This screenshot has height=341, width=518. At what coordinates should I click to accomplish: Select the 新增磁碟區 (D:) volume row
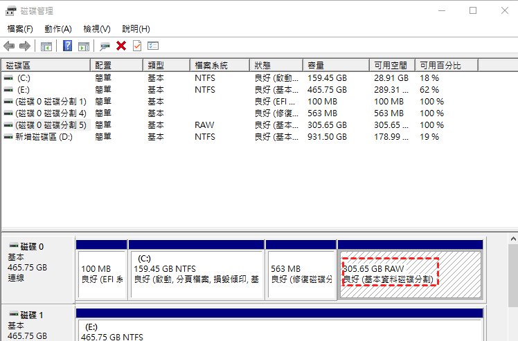pyautogui.click(x=43, y=137)
